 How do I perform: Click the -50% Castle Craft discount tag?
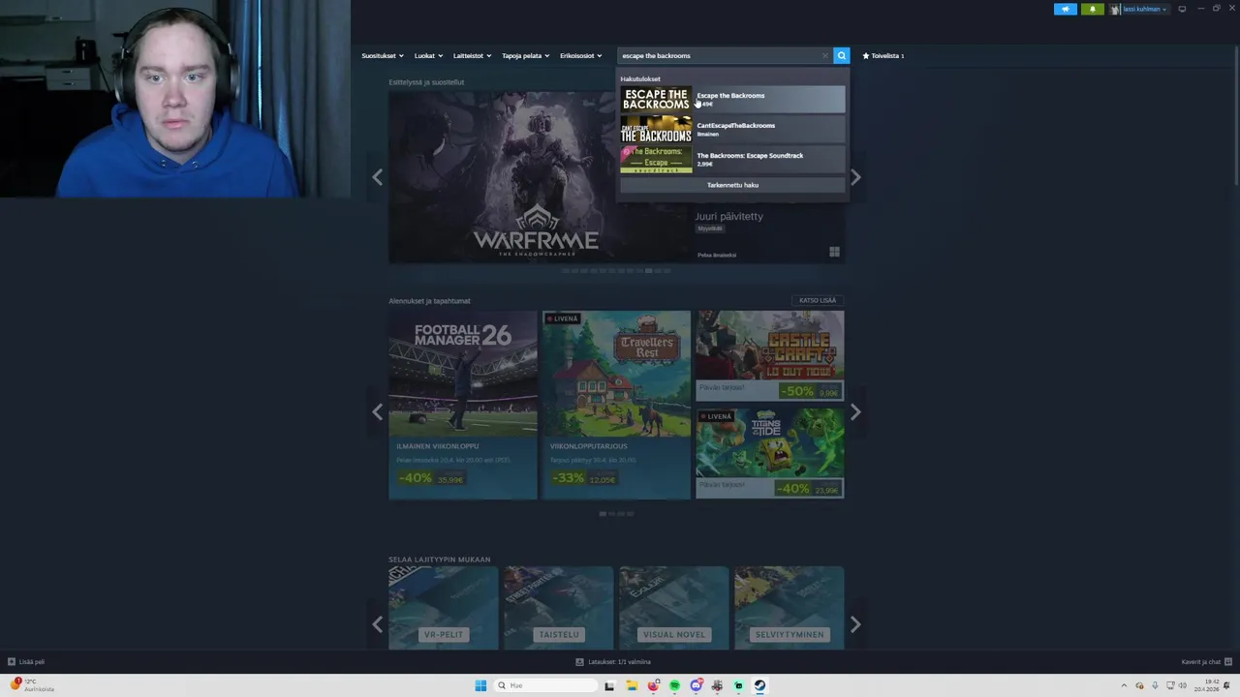798,391
